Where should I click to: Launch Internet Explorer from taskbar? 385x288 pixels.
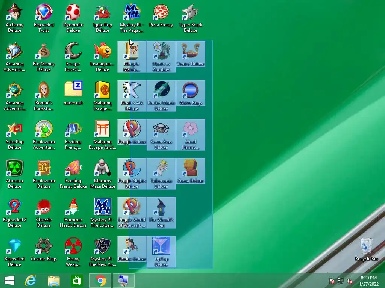31,280
